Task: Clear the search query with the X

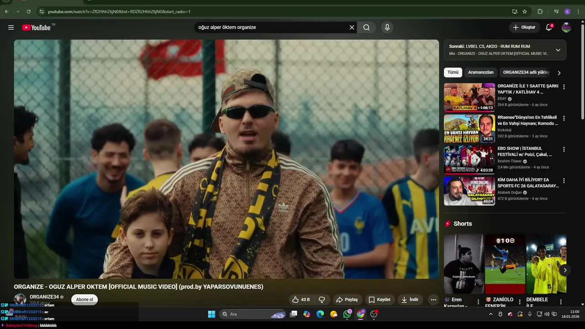Action: 352,27
